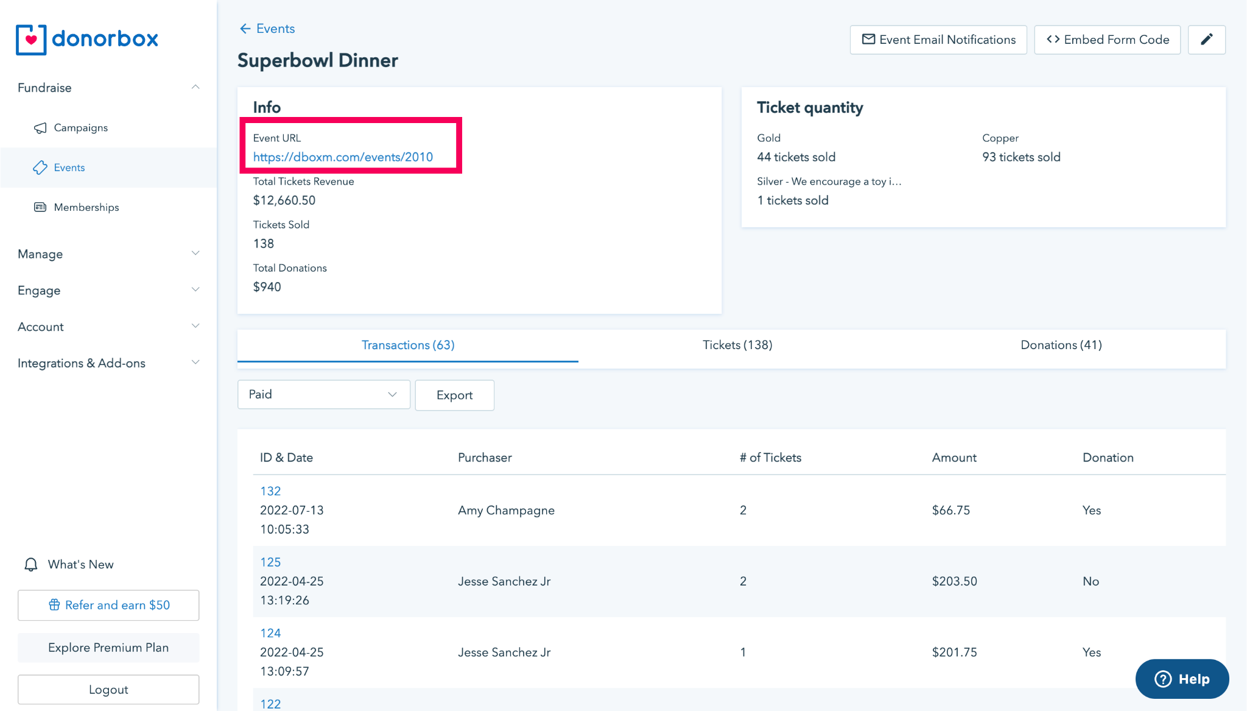Click the Donation column header
This screenshot has height=711, width=1247.
click(x=1108, y=458)
